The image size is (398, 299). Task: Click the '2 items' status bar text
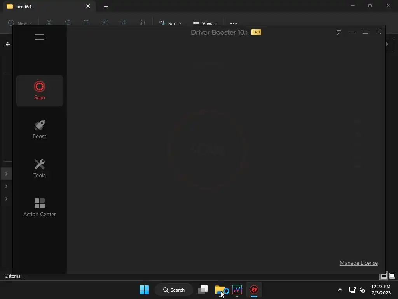click(x=13, y=276)
